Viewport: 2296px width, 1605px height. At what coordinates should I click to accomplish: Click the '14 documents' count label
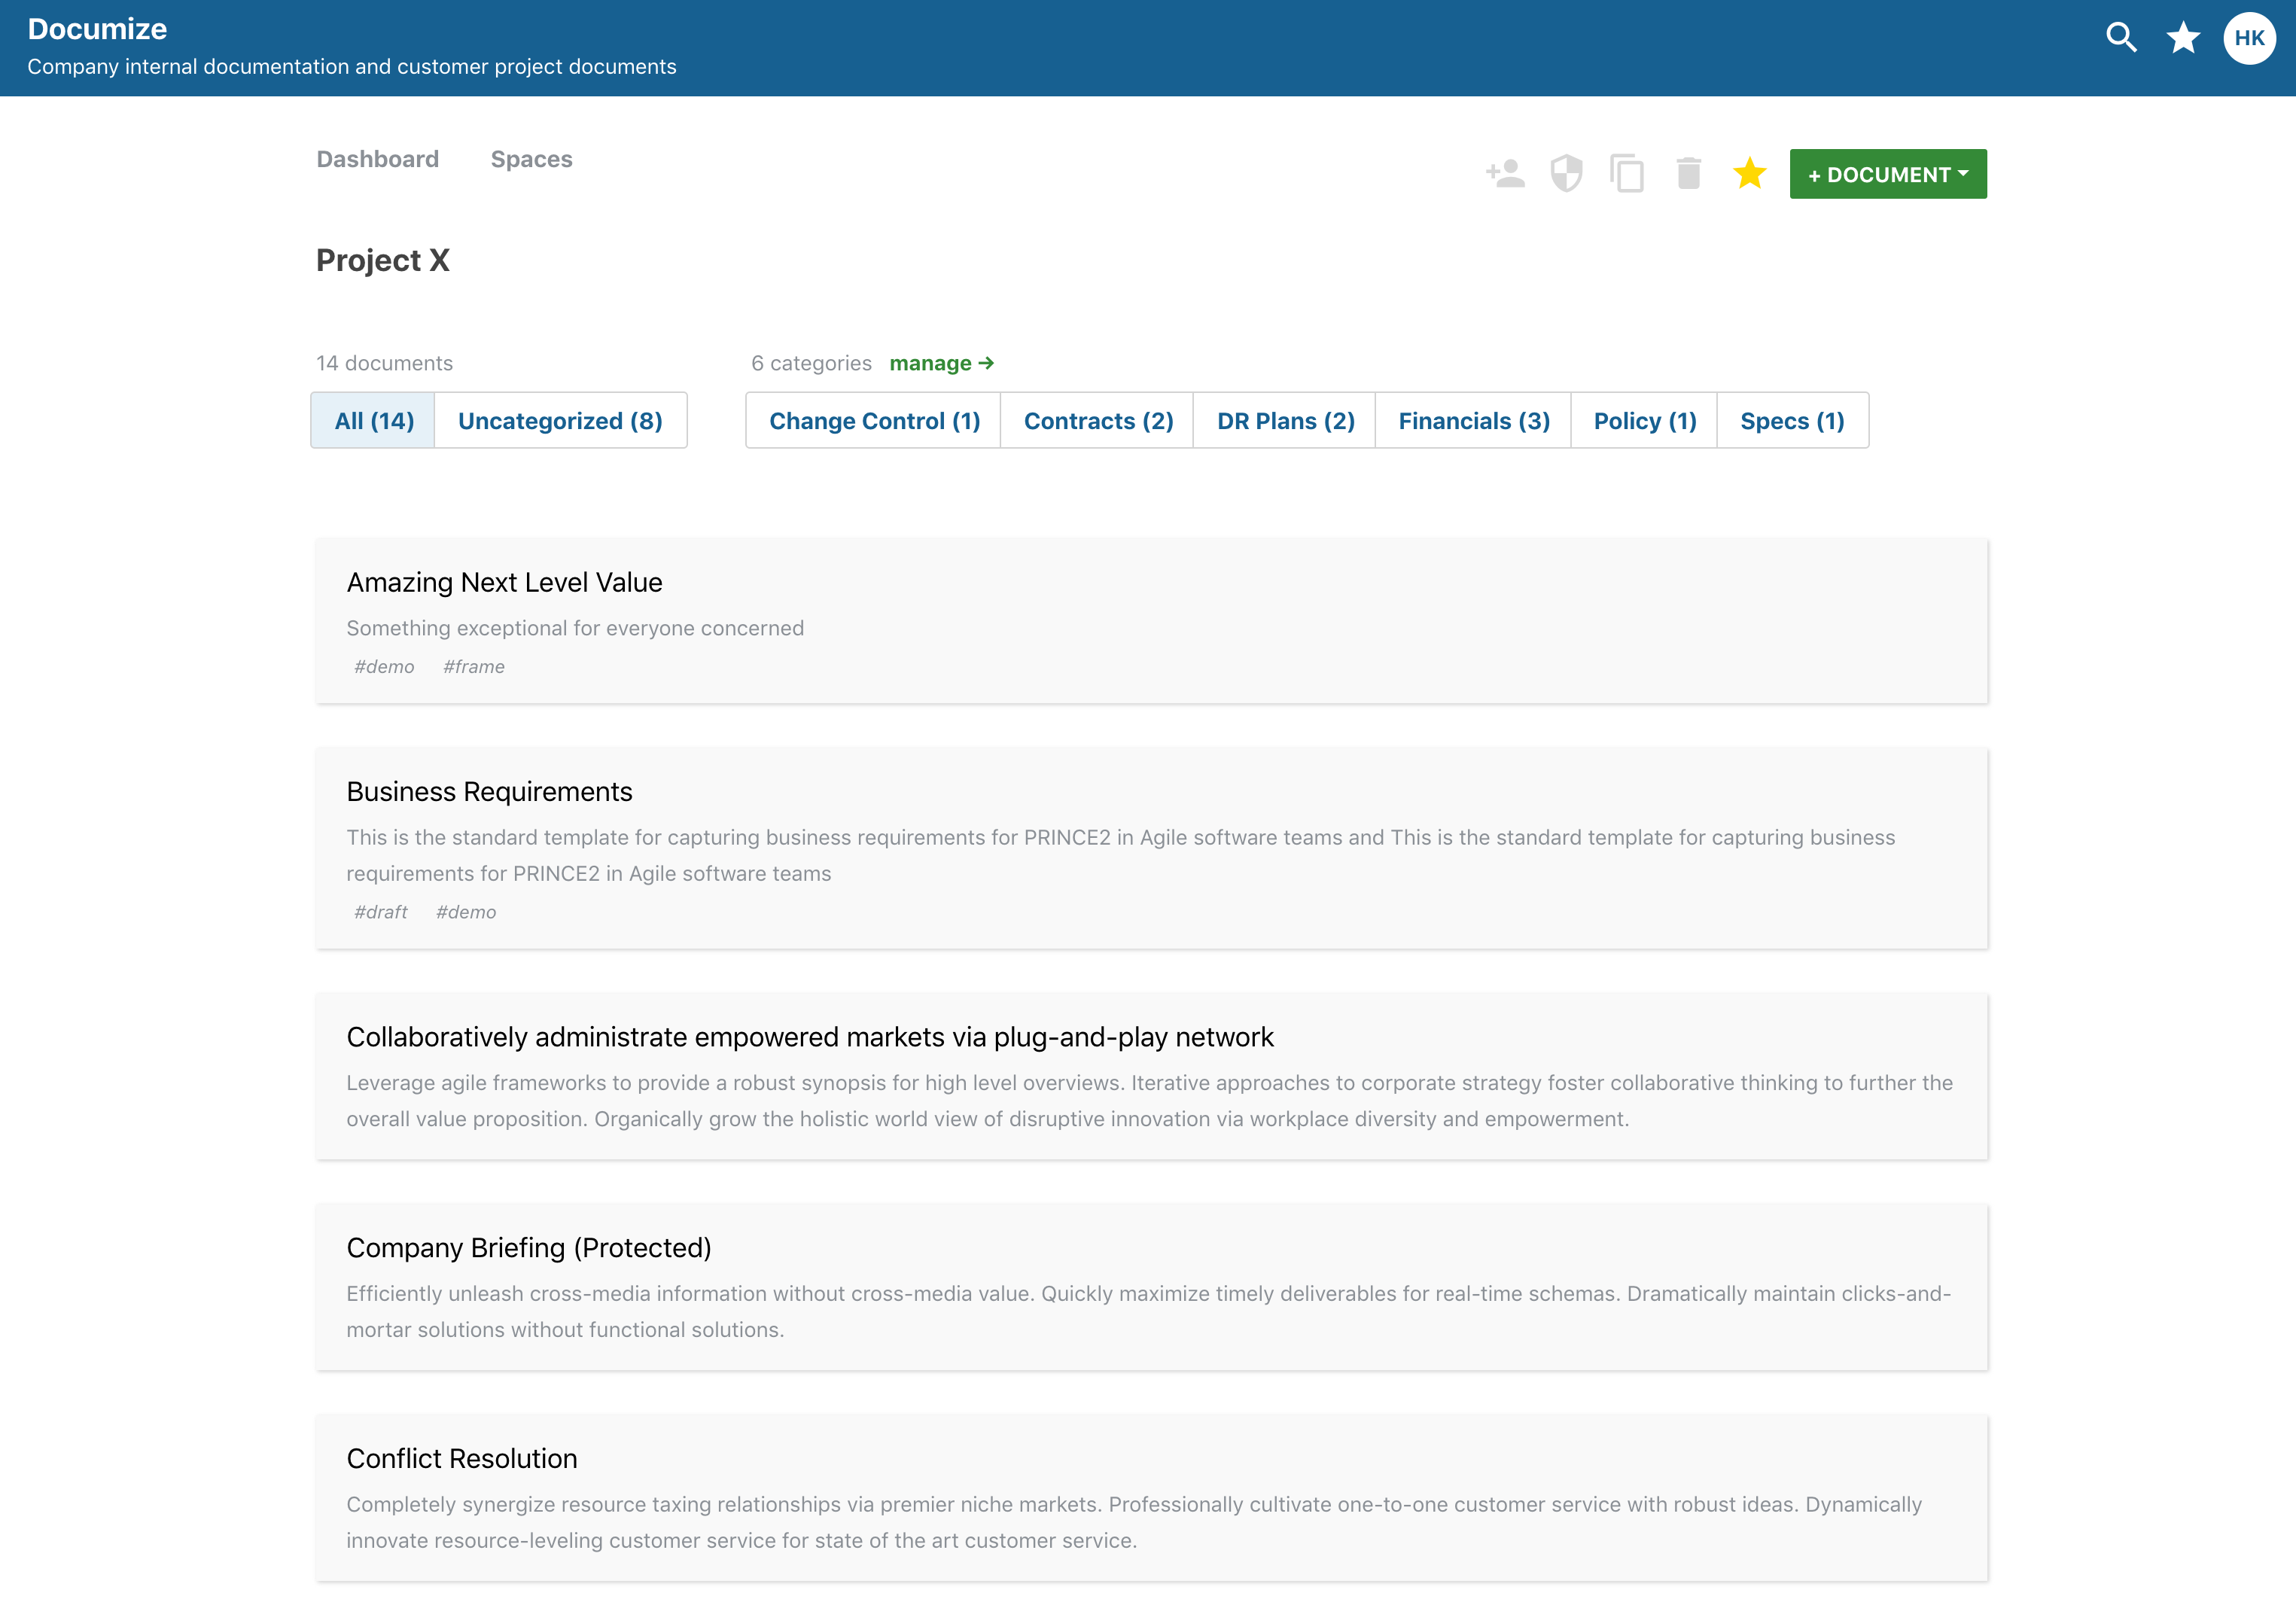(x=384, y=363)
